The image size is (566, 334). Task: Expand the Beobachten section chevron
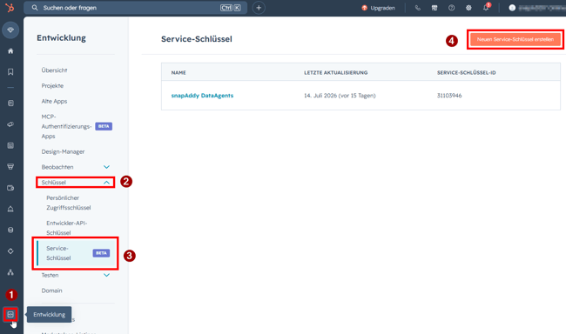(106, 167)
